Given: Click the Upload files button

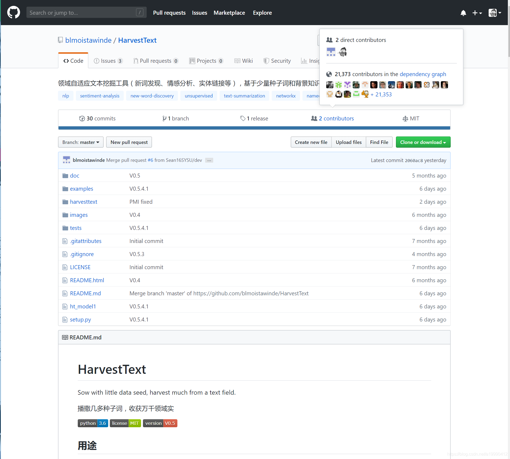Looking at the screenshot, I should 349,142.
